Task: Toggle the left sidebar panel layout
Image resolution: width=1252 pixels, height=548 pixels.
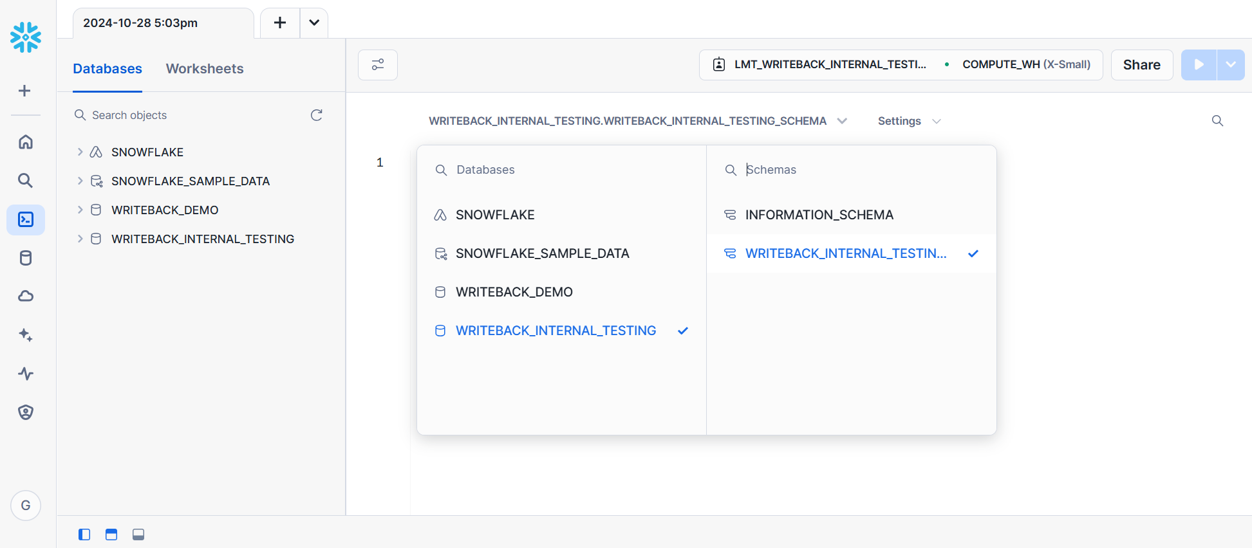Action: pos(84,534)
